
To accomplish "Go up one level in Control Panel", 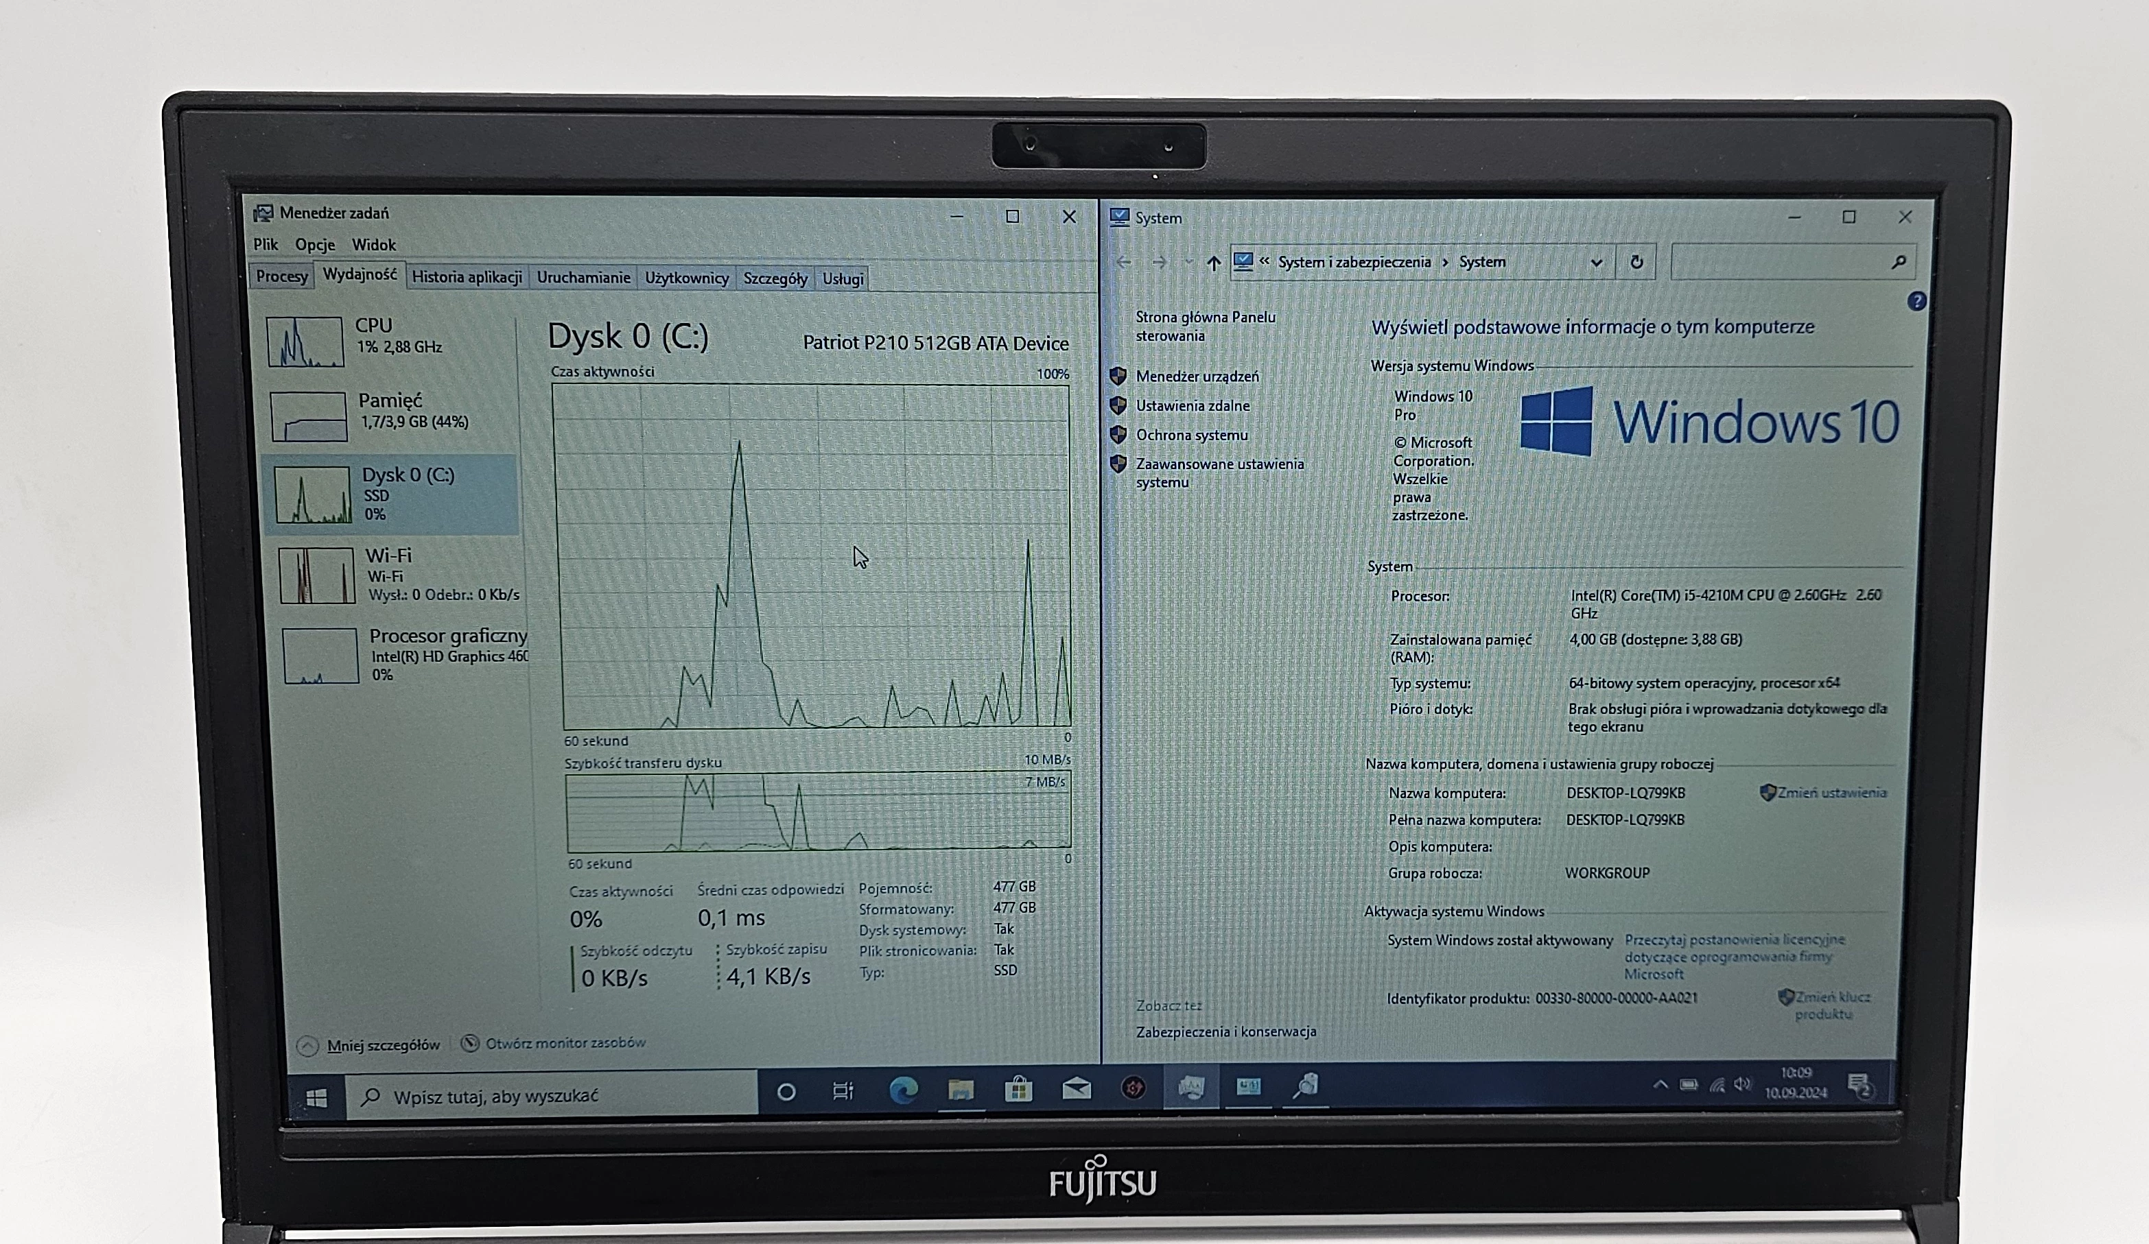I will coord(1214,263).
